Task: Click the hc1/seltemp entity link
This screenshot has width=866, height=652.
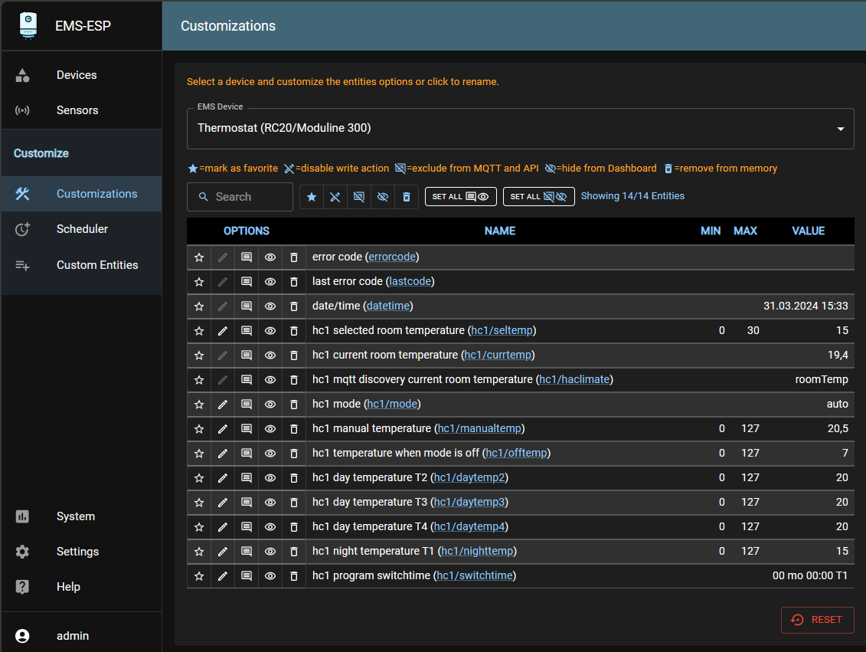Action: tap(502, 331)
